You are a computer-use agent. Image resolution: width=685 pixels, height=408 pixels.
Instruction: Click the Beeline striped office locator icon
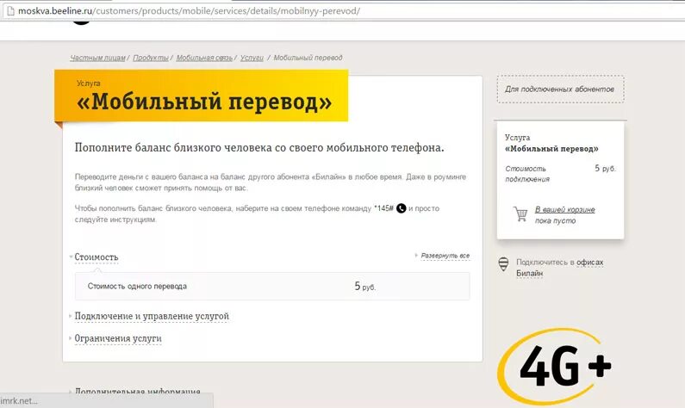point(503,264)
